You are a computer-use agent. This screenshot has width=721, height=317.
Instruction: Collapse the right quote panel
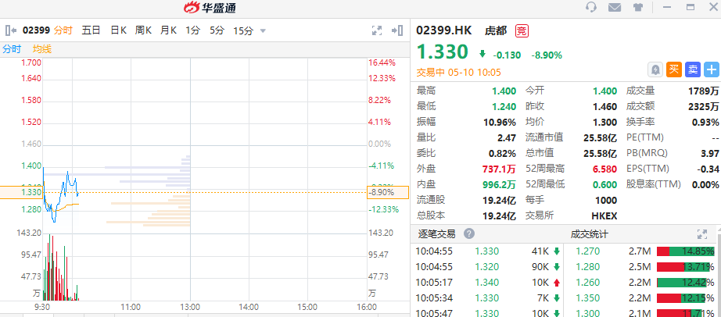[397, 30]
